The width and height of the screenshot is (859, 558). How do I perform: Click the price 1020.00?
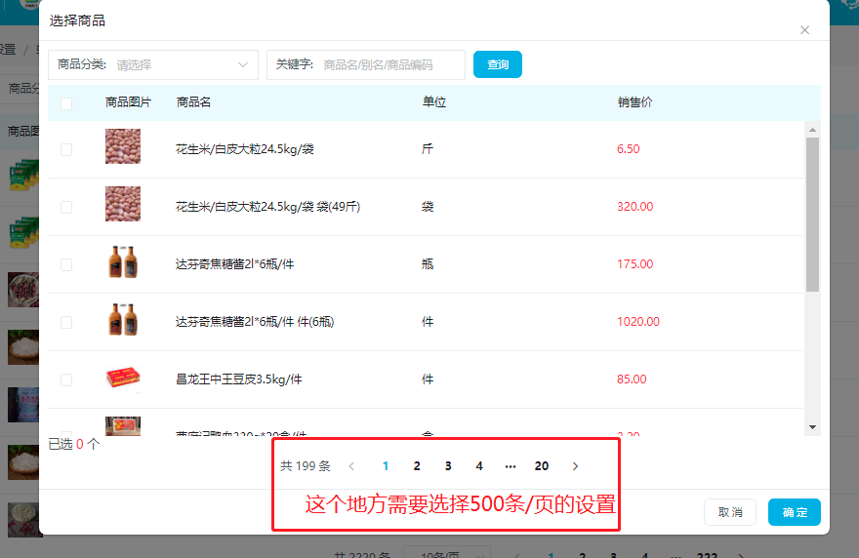coord(638,322)
